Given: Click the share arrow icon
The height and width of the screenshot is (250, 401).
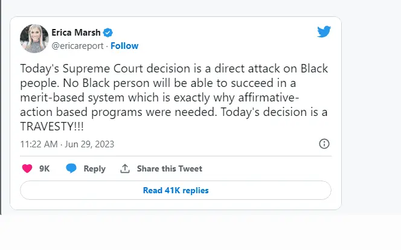Looking at the screenshot, I should 125,168.
